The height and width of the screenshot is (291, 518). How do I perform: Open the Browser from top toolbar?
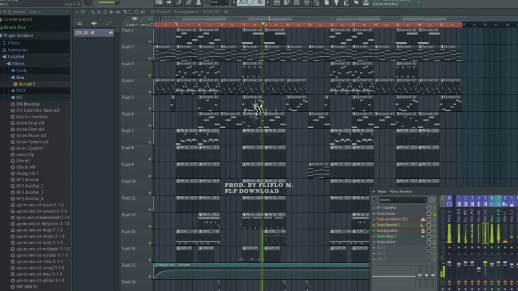coord(316,3)
